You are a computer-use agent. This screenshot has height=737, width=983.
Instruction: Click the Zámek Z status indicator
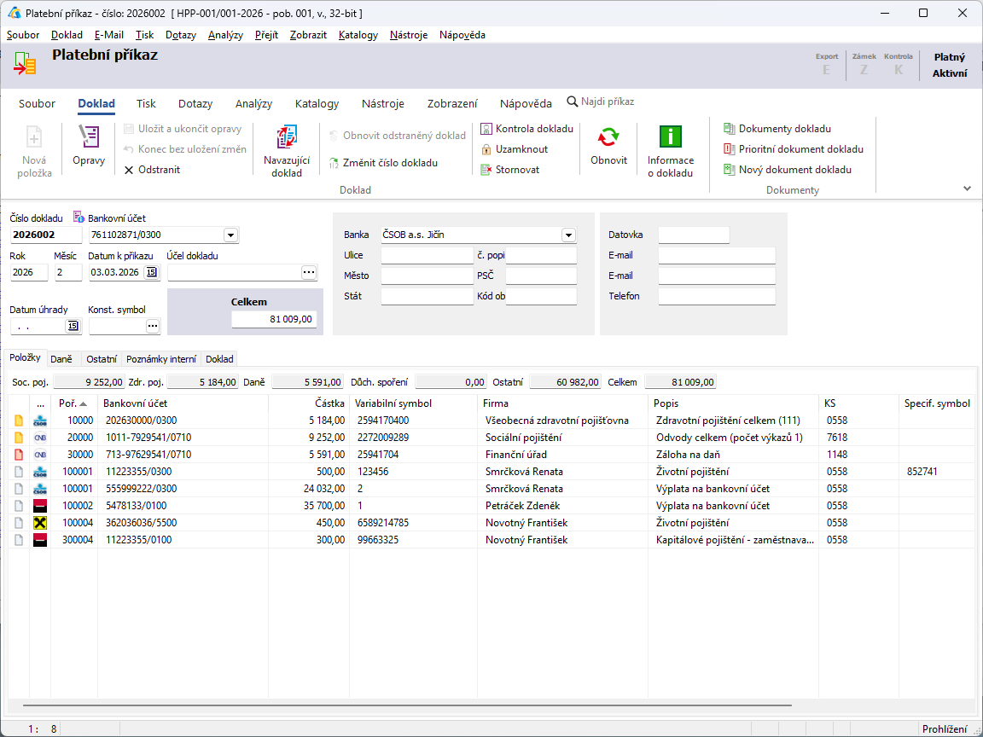[864, 64]
